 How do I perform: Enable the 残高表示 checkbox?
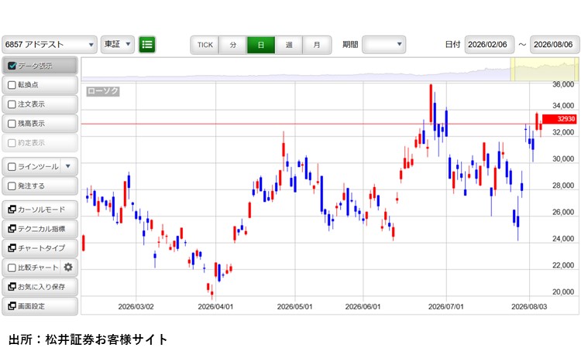[x=12, y=124]
